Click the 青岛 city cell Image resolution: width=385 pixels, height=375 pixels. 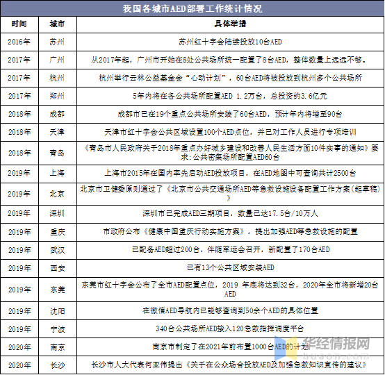click(x=57, y=153)
